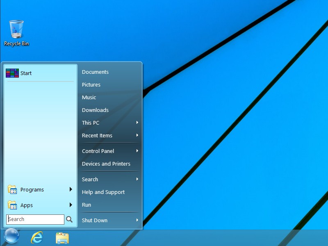Open File Explorer from the taskbar

62,237
